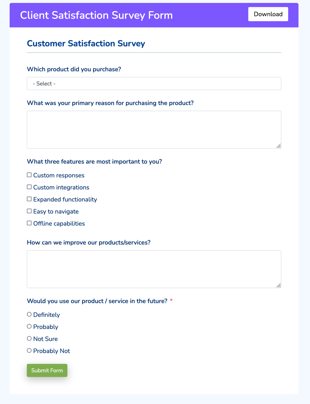Tick the Easy to navigate checkbox

coord(29,211)
